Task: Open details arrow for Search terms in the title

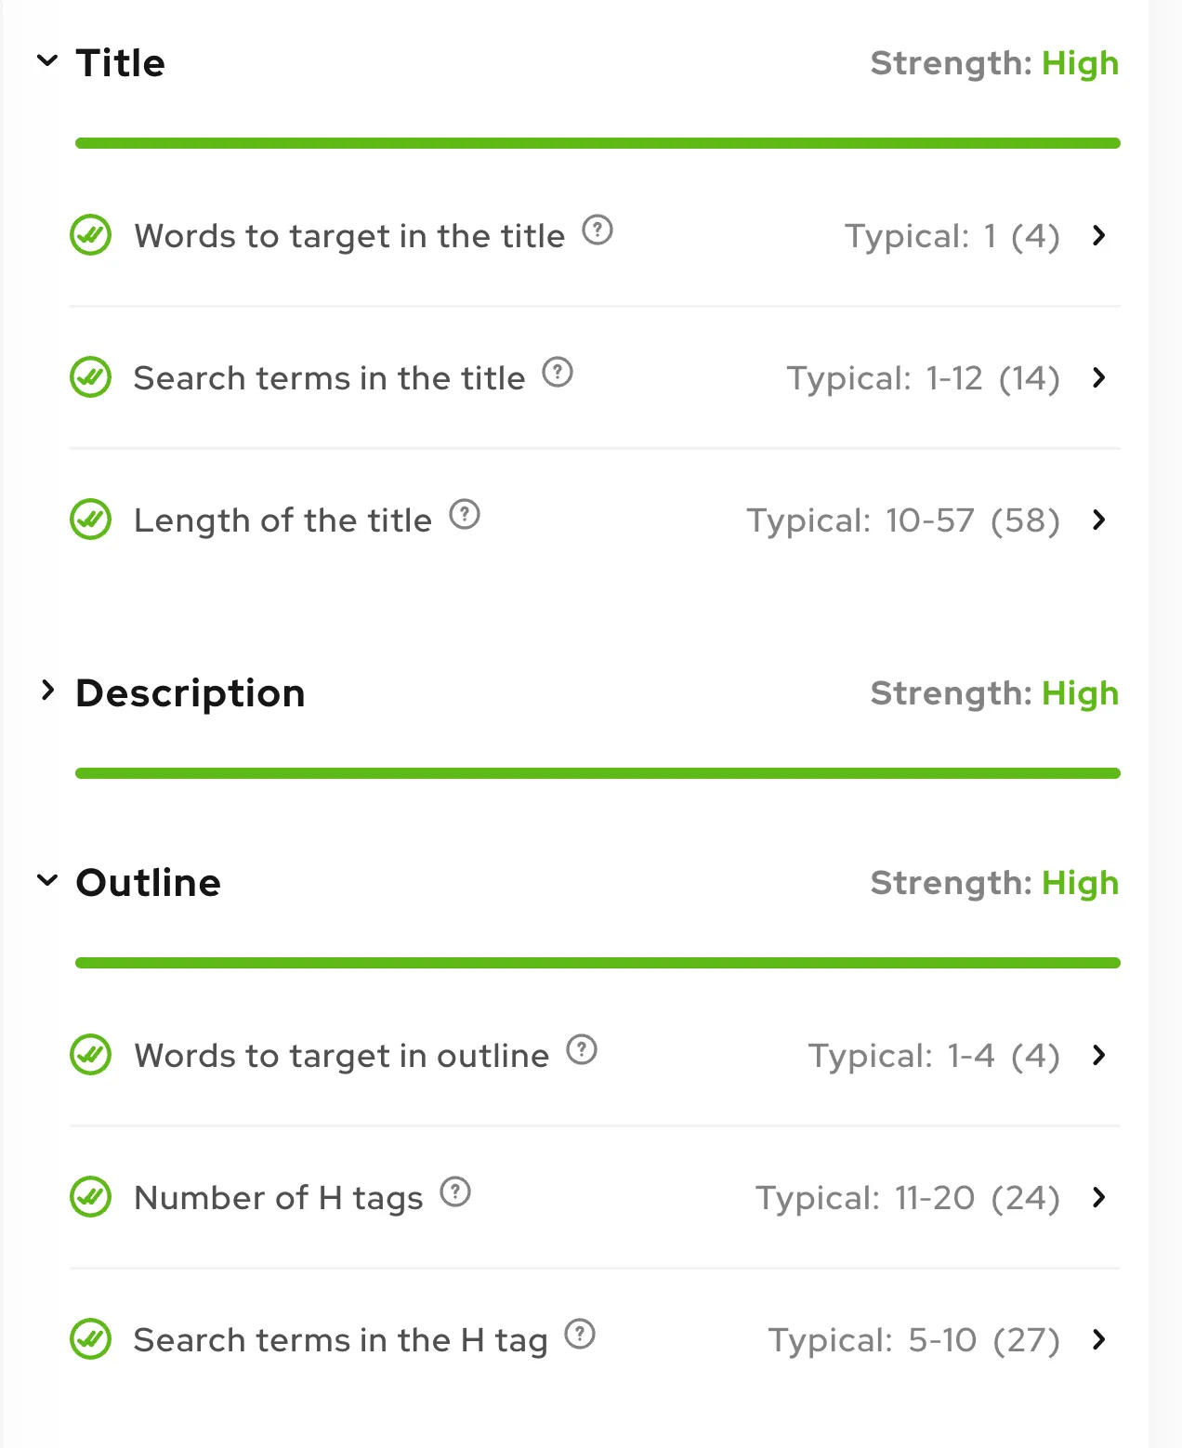Action: (x=1099, y=377)
